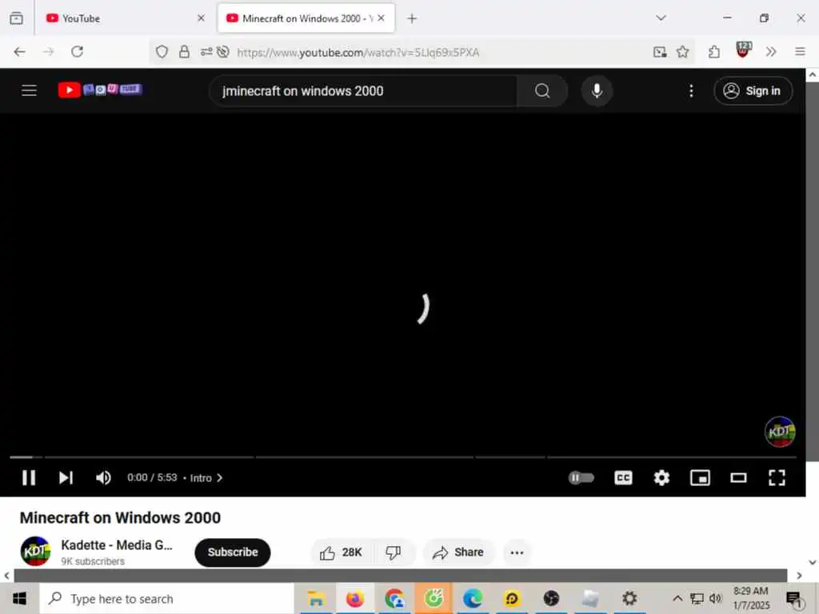Viewport: 819px width, 614px height.
Task: Bookmark this page with the star
Action: [x=682, y=52]
